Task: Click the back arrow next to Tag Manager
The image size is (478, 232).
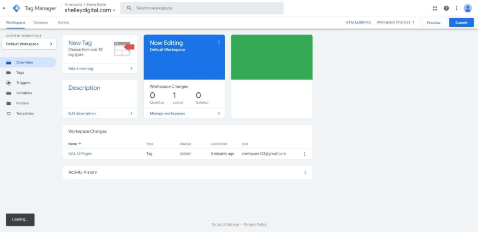Action: (4, 8)
